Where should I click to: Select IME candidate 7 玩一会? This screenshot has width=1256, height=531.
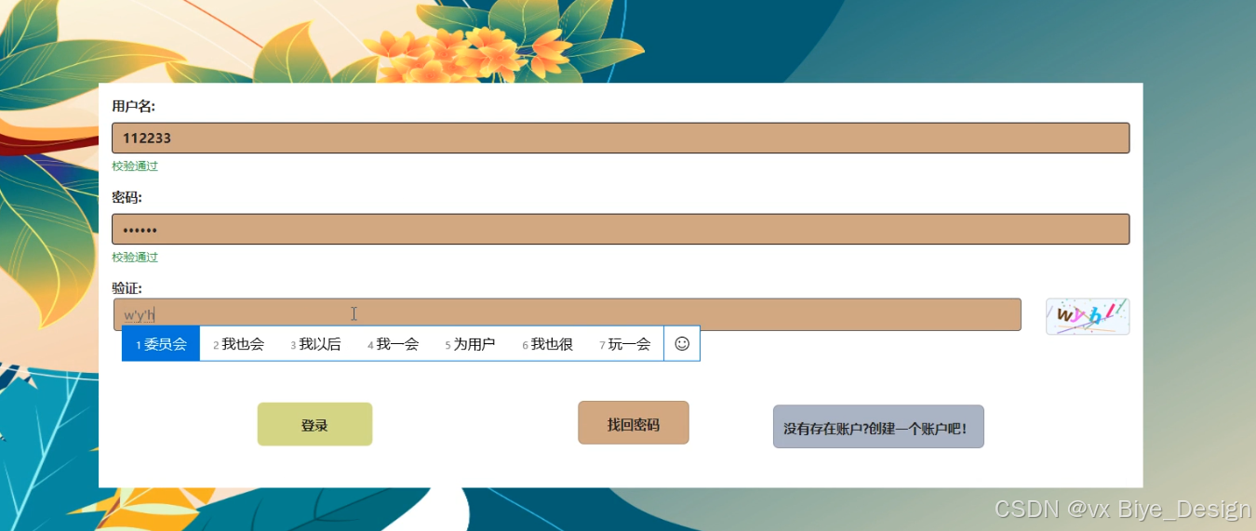[x=624, y=344]
